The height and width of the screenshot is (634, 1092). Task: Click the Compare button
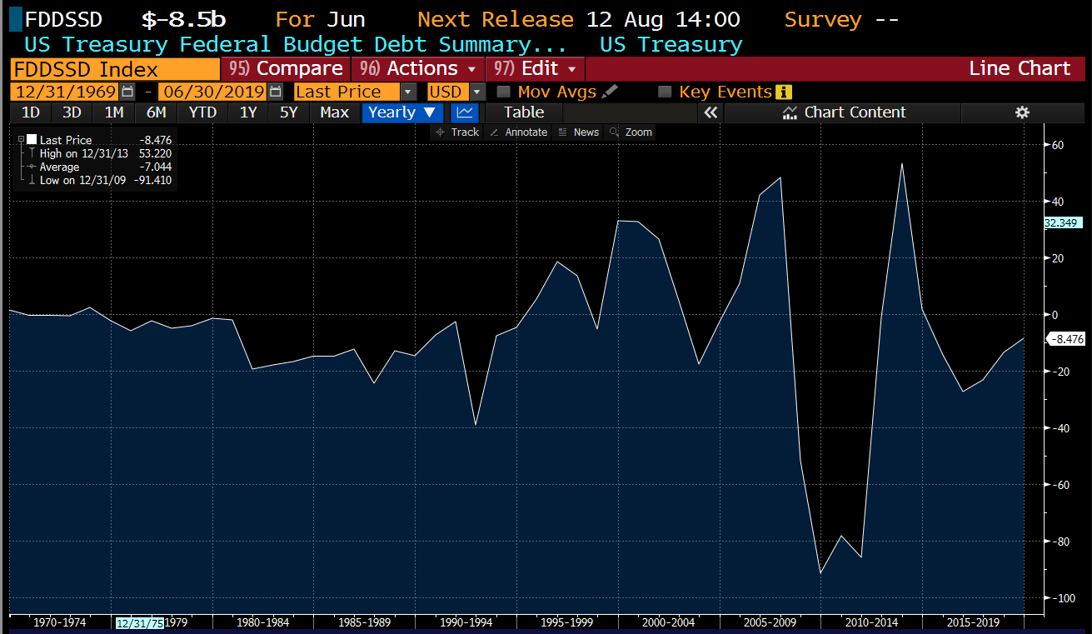286,68
